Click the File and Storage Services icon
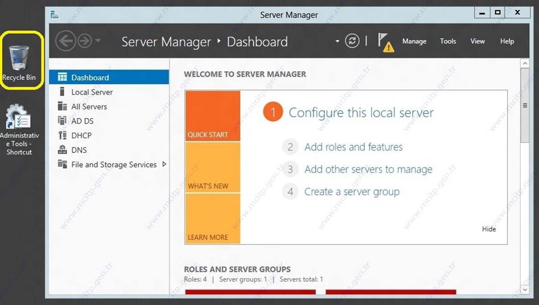Image resolution: width=539 pixels, height=305 pixels. [62, 164]
